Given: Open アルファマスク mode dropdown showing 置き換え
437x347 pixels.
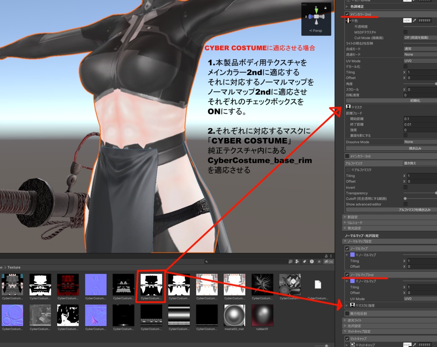Looking at the screenshot, I should (x=420, y=163).
